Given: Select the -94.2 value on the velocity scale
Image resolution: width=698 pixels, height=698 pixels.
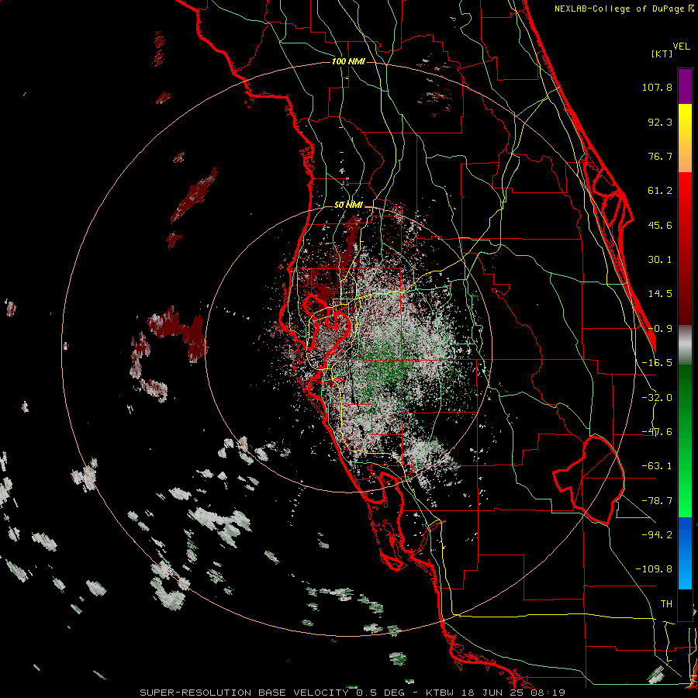Looking at the screenshot, I should [657, 534].
